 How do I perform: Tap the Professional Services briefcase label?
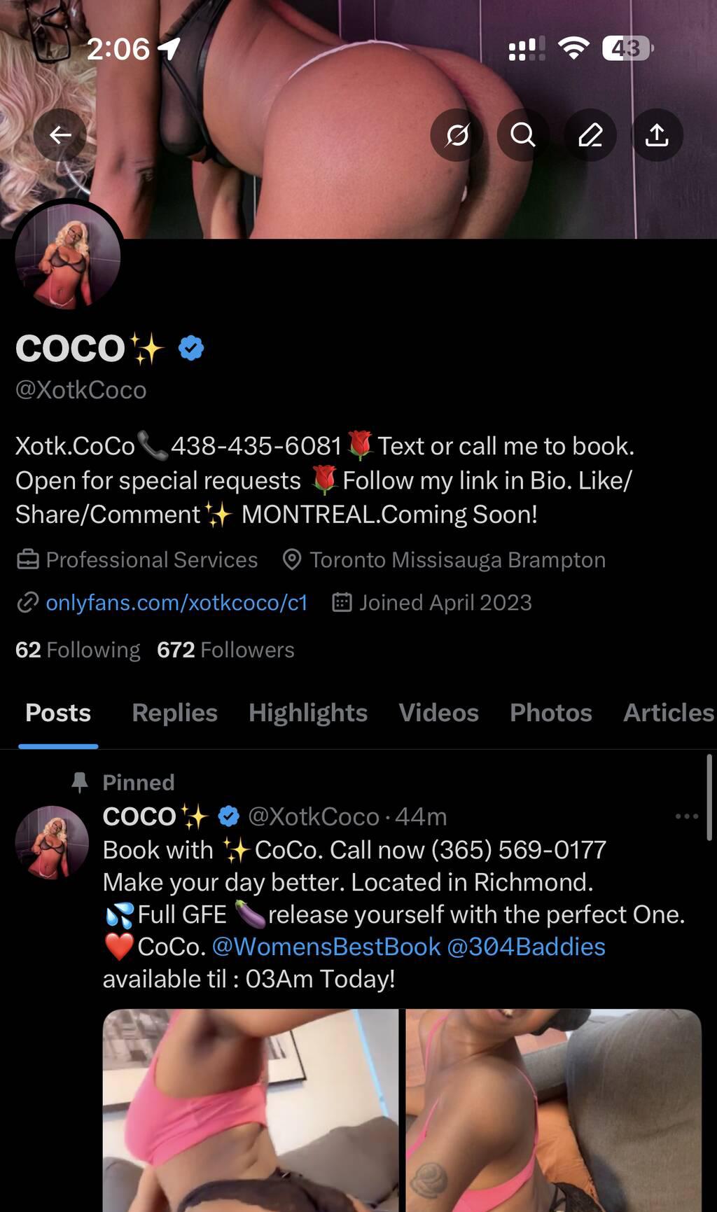click(137, 560)
